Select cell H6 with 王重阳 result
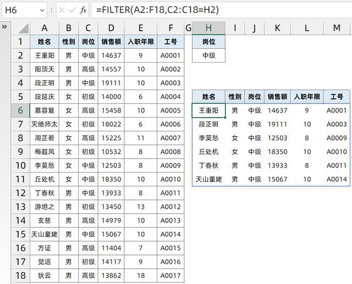Viewport: 352px width, 284px height. [208, 110]
